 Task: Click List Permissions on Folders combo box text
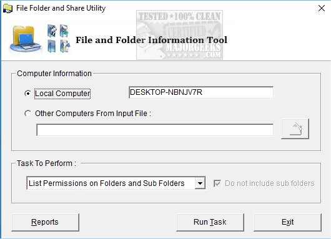coord(107,183)
